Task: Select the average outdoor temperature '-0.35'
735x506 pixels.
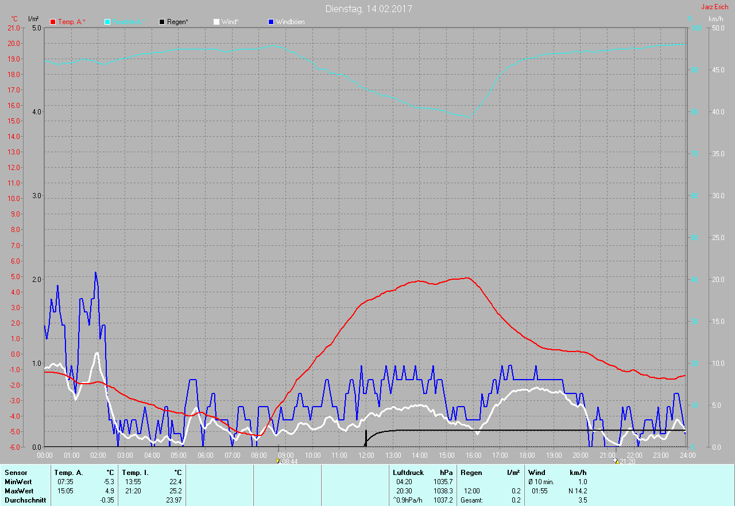Action: 107,500
